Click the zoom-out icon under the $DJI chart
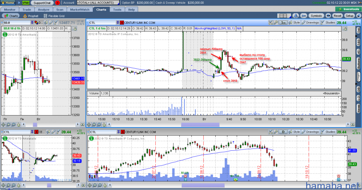 click(x=14, y=125)
